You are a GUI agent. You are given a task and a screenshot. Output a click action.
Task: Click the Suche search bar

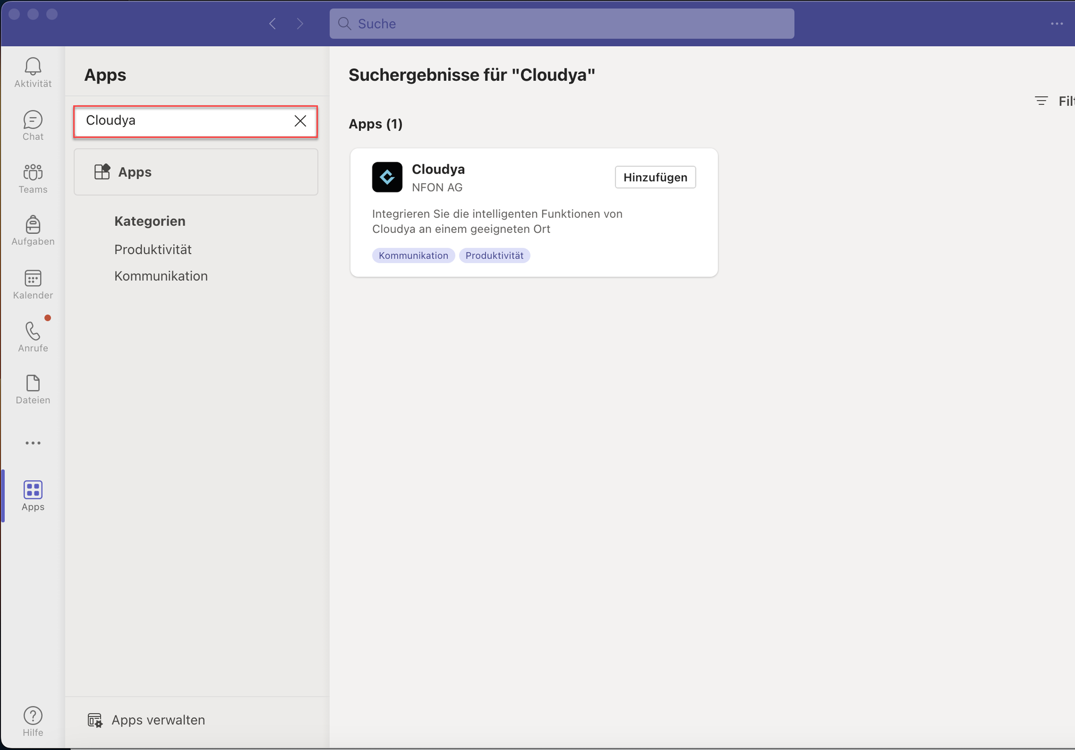(561, 24)
